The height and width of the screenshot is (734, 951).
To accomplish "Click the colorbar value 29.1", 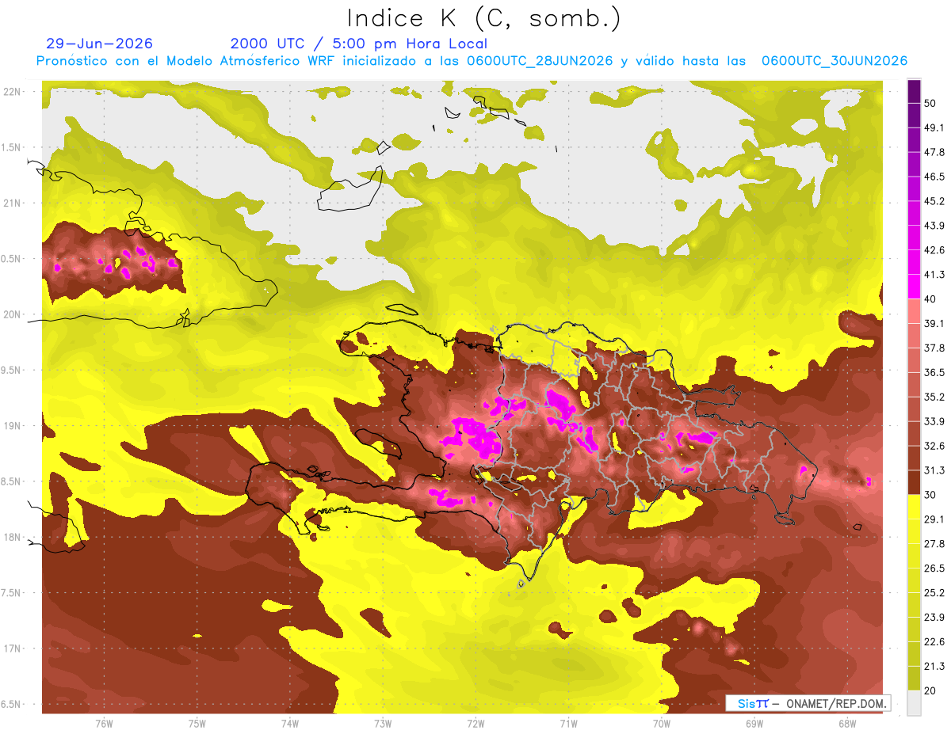I will click(x=934, y=519).
